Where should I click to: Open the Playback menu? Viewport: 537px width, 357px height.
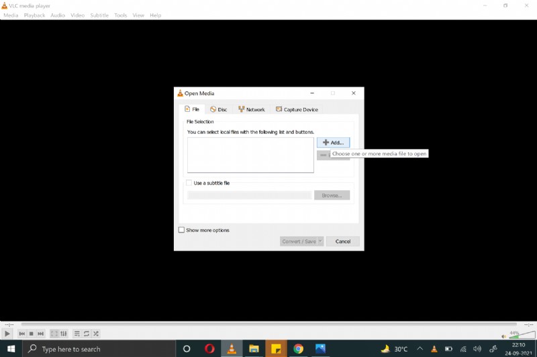pos(34,15)
